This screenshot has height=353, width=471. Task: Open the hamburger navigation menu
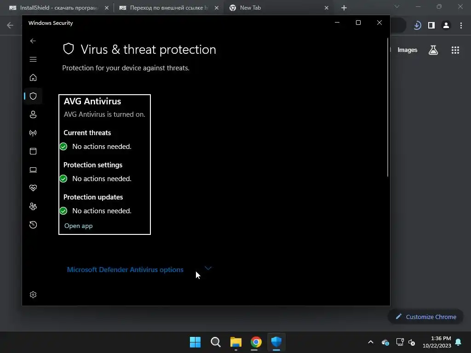pyautogui.click(x=33, y=59)
